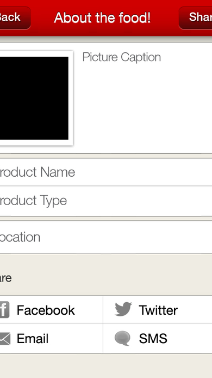Image resolution: width=212 pixels, height=378 pixels.
Task: Choose the Facebook text label to share
Action: click(46, 310)
